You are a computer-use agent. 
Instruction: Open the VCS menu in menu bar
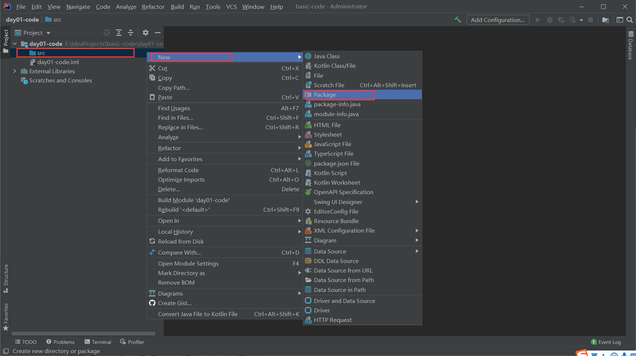click(231, 7)
